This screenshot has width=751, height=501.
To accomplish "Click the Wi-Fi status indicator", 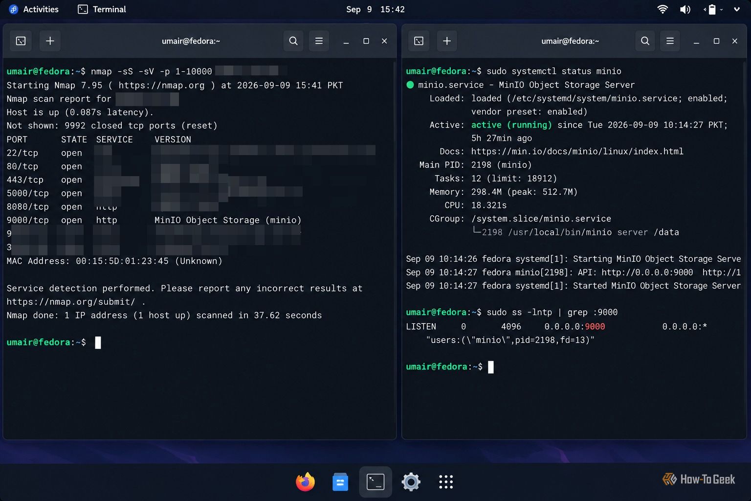I will coord(663,9).
